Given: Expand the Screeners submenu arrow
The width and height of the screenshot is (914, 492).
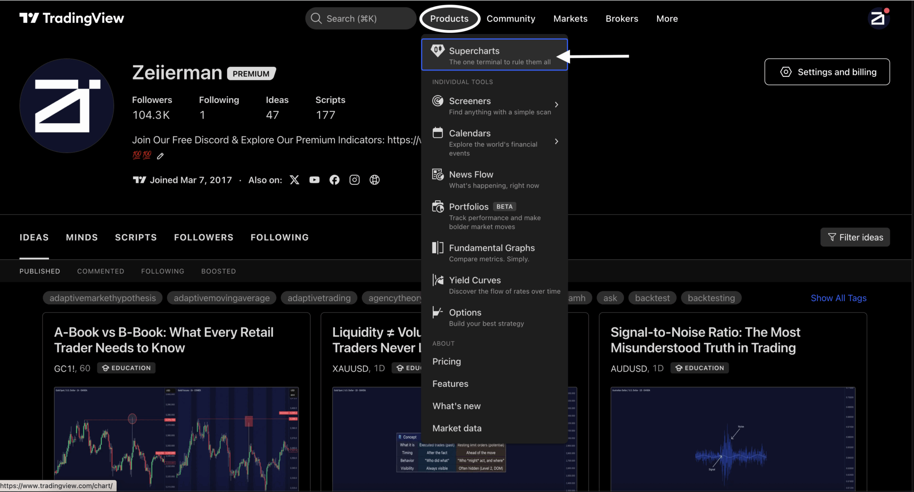Looking at the screenshot, I should pyautogui.click(x=556, y=105).
